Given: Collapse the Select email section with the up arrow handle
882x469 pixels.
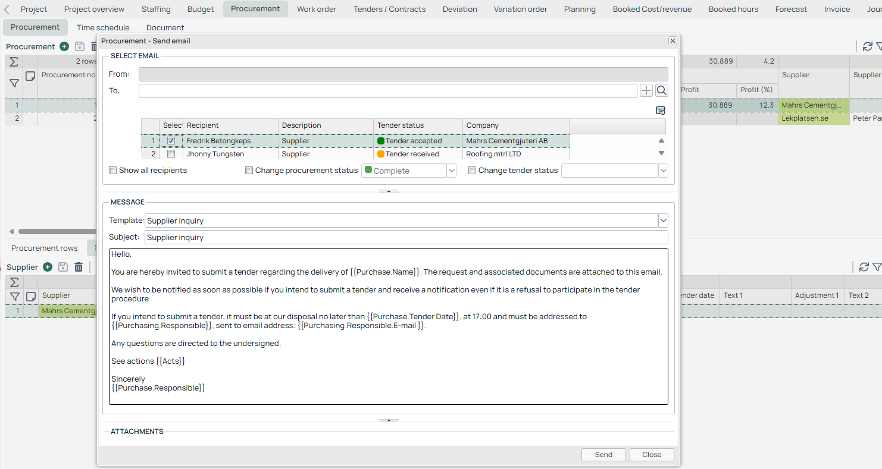Looking at the screenshot, I should point(389,191).
